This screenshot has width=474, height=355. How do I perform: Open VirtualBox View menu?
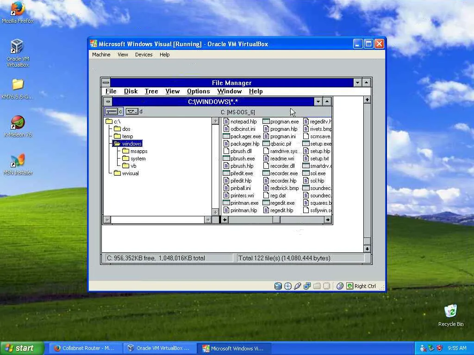[123, 55]
